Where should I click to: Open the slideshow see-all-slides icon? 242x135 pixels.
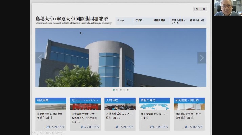[x=47, y=133]
